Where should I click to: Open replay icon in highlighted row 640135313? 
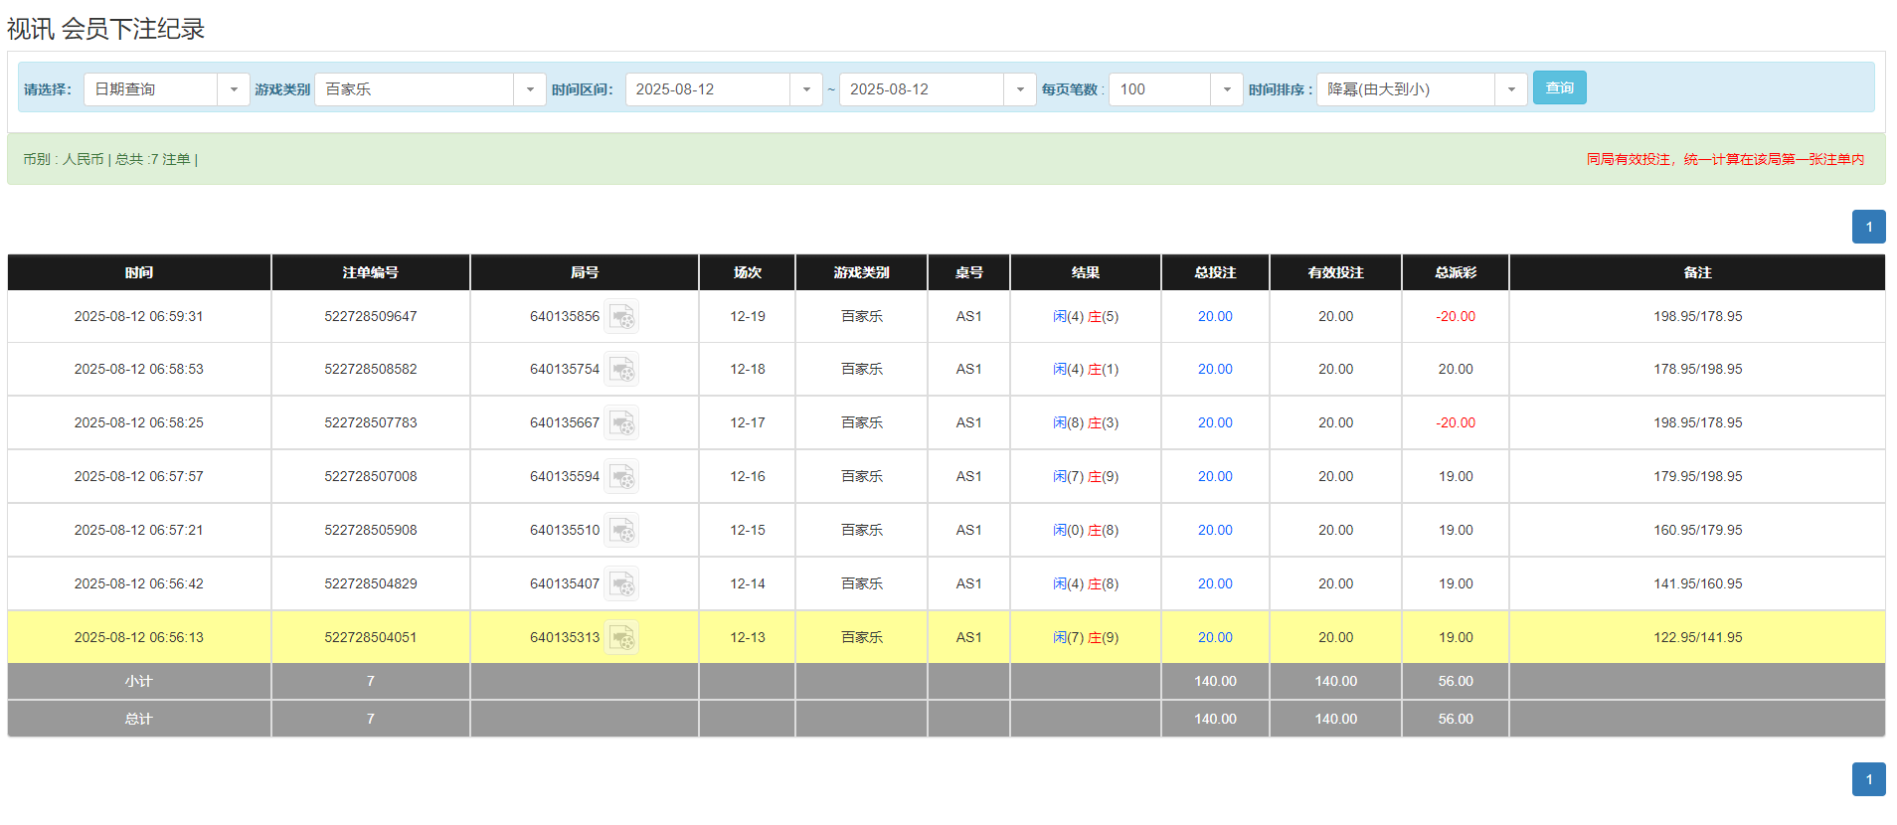click(x=621, y=638)
